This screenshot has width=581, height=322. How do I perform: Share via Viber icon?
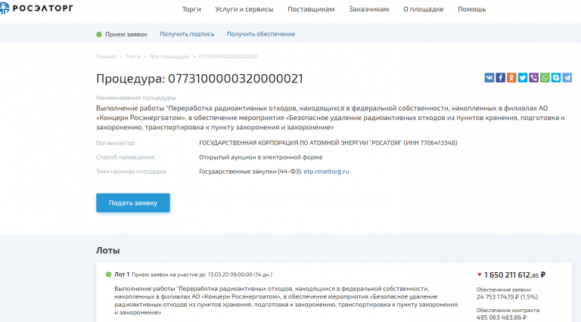[x=533, y=78]
